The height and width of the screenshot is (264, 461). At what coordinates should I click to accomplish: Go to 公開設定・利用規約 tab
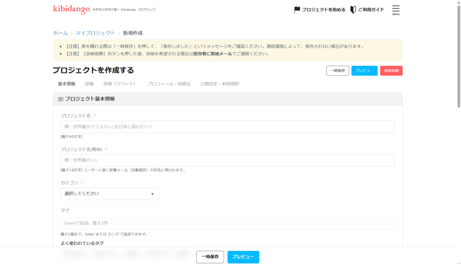tap(220, 84)
